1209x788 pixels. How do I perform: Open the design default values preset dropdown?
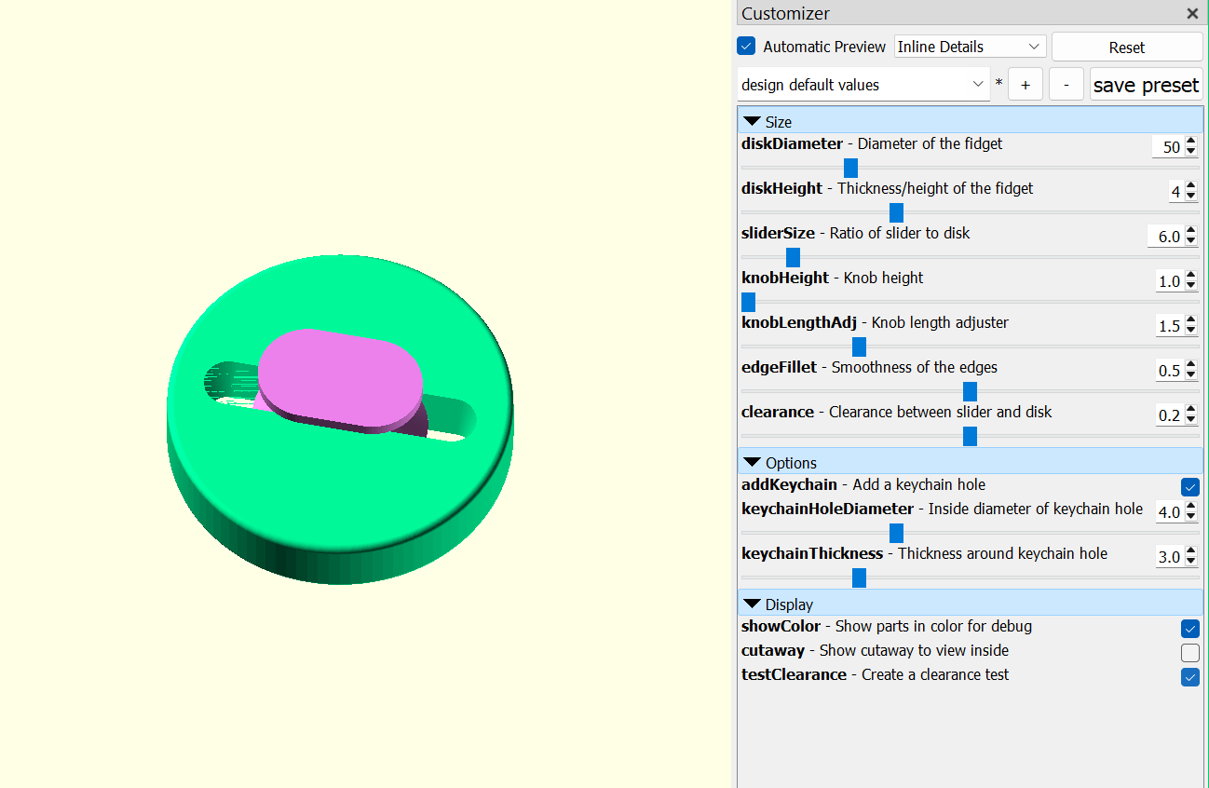(862, 85)
